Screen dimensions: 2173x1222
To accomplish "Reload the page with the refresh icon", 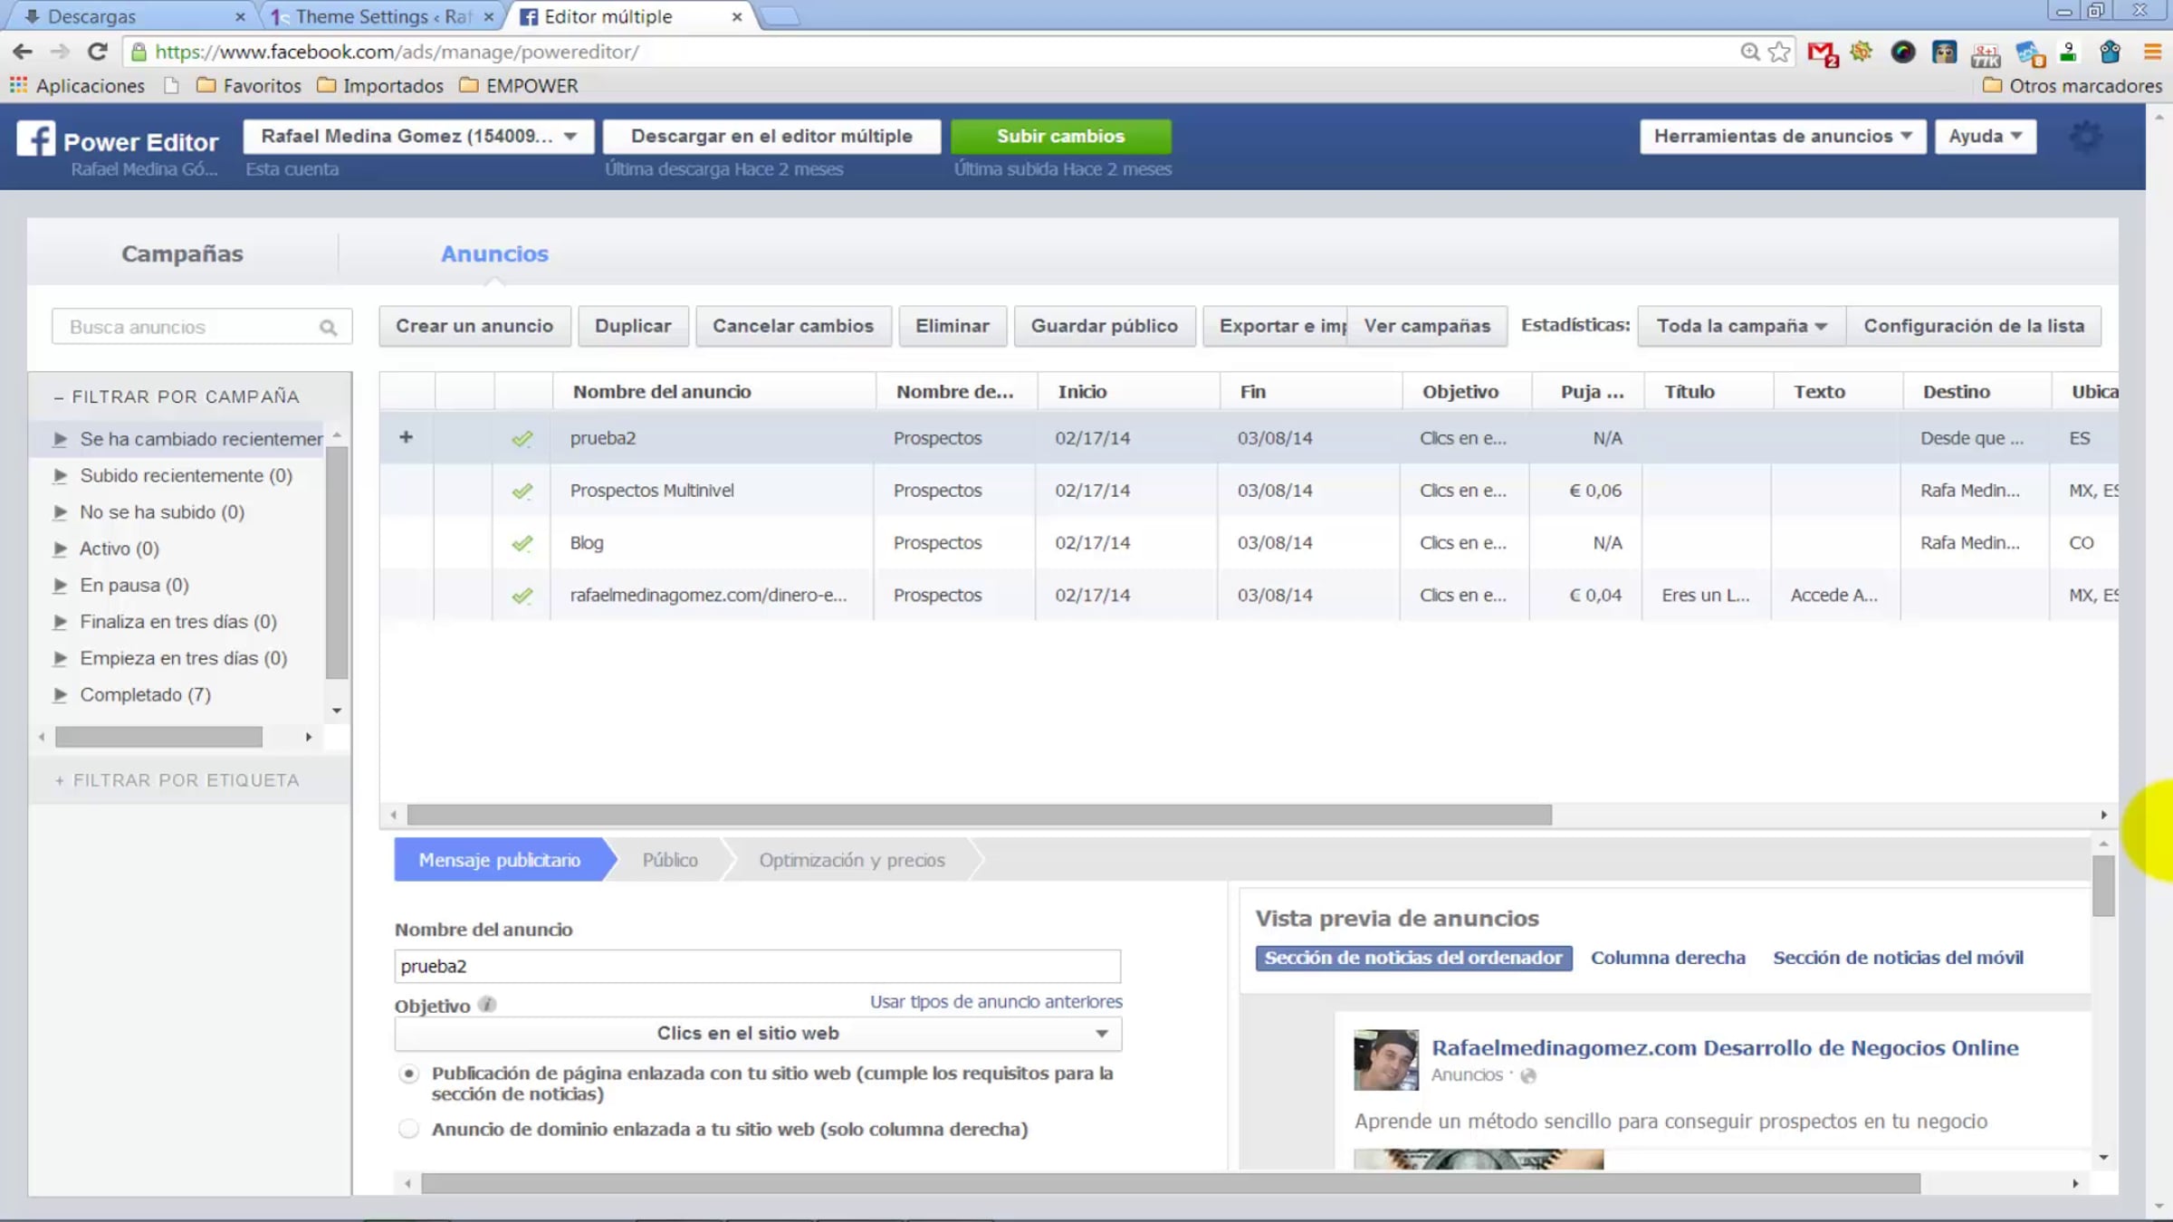I will [98, 52].
